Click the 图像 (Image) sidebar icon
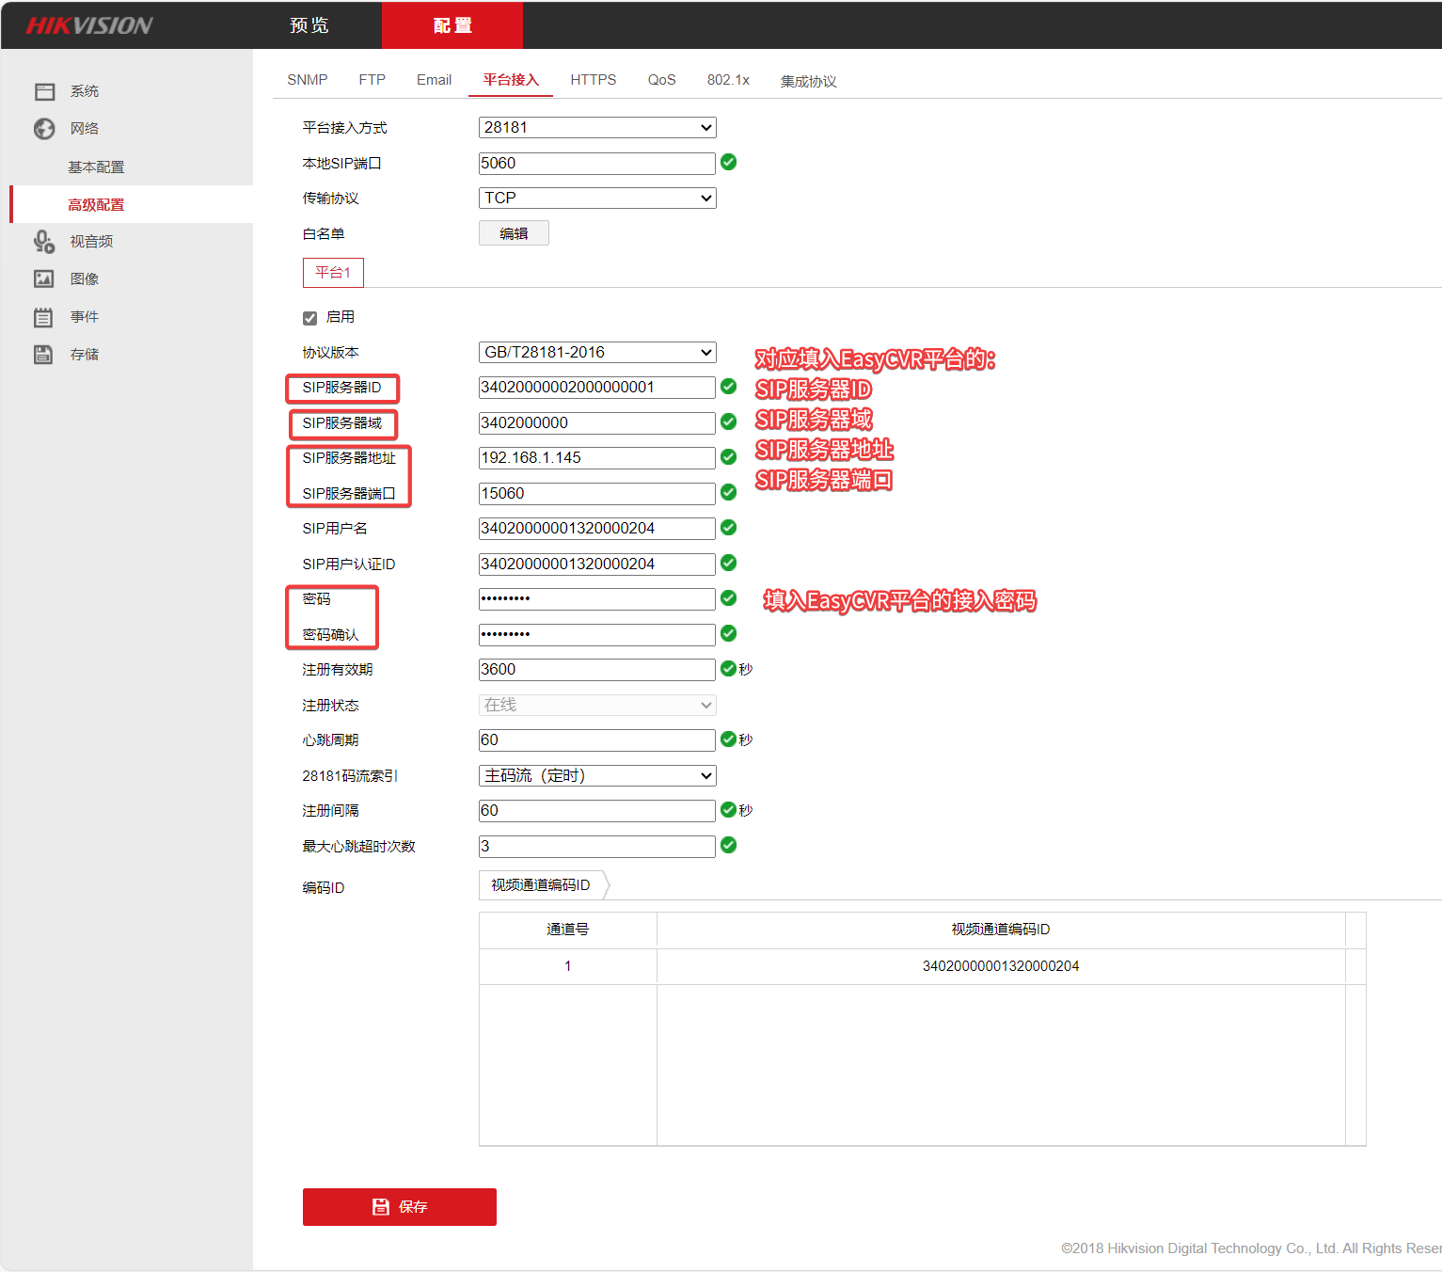 pos(44,279)
